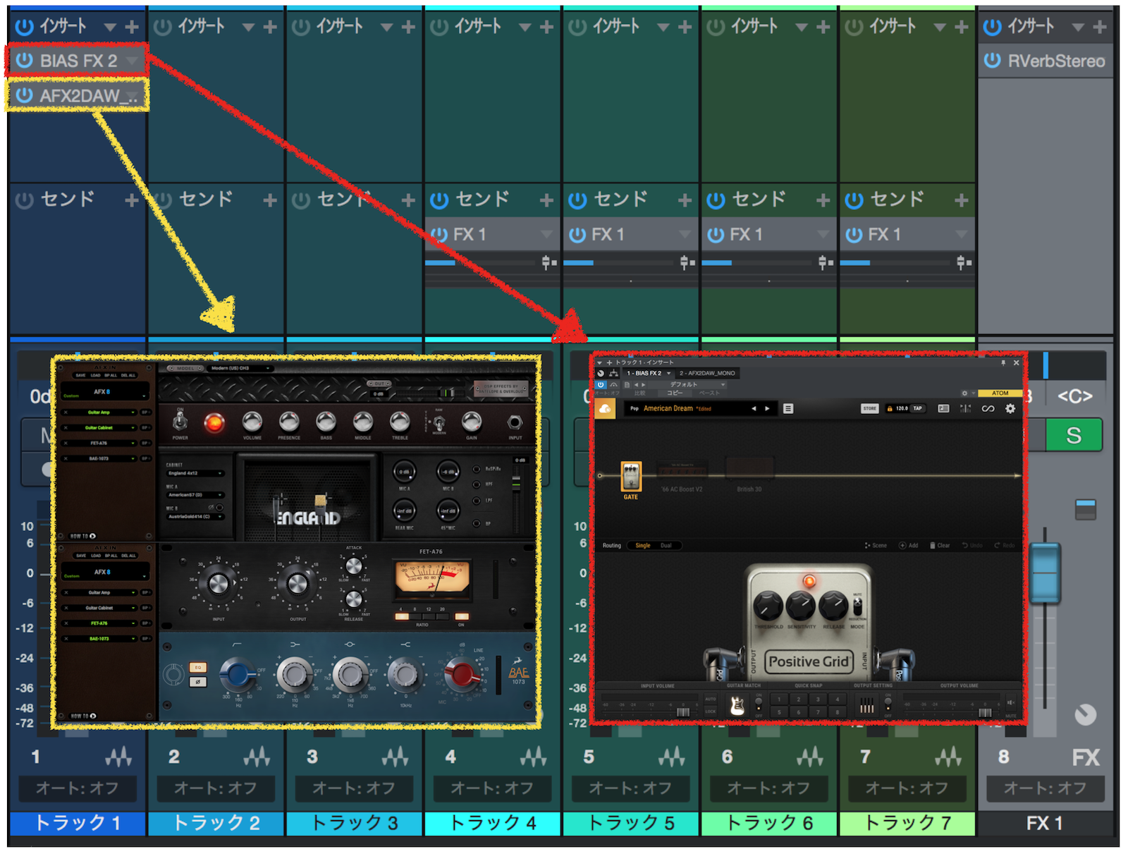Click the BIAS FX output volume slider handle

(985, 712)
